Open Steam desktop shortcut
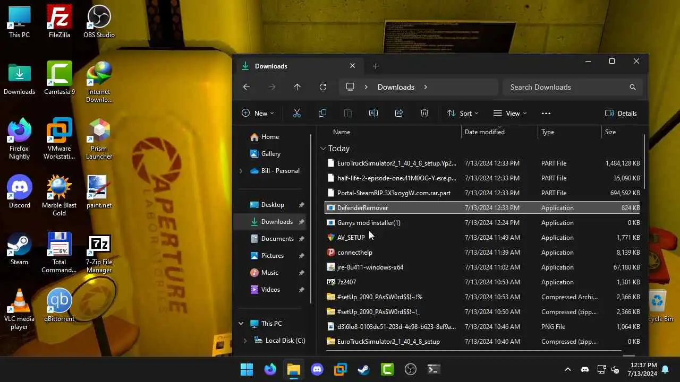 point(19,249)
